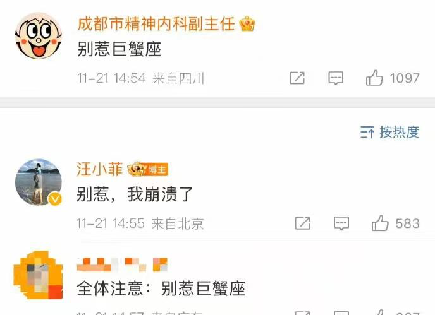Image resolution: width=435 pixels, height=315 pixels.
Task: Tap the gold verified V on 汪小菲's avatar
Action: tap(55, 199)
